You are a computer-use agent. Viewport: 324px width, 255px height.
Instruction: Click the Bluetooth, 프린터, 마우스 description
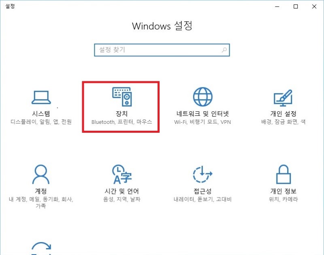122,122
